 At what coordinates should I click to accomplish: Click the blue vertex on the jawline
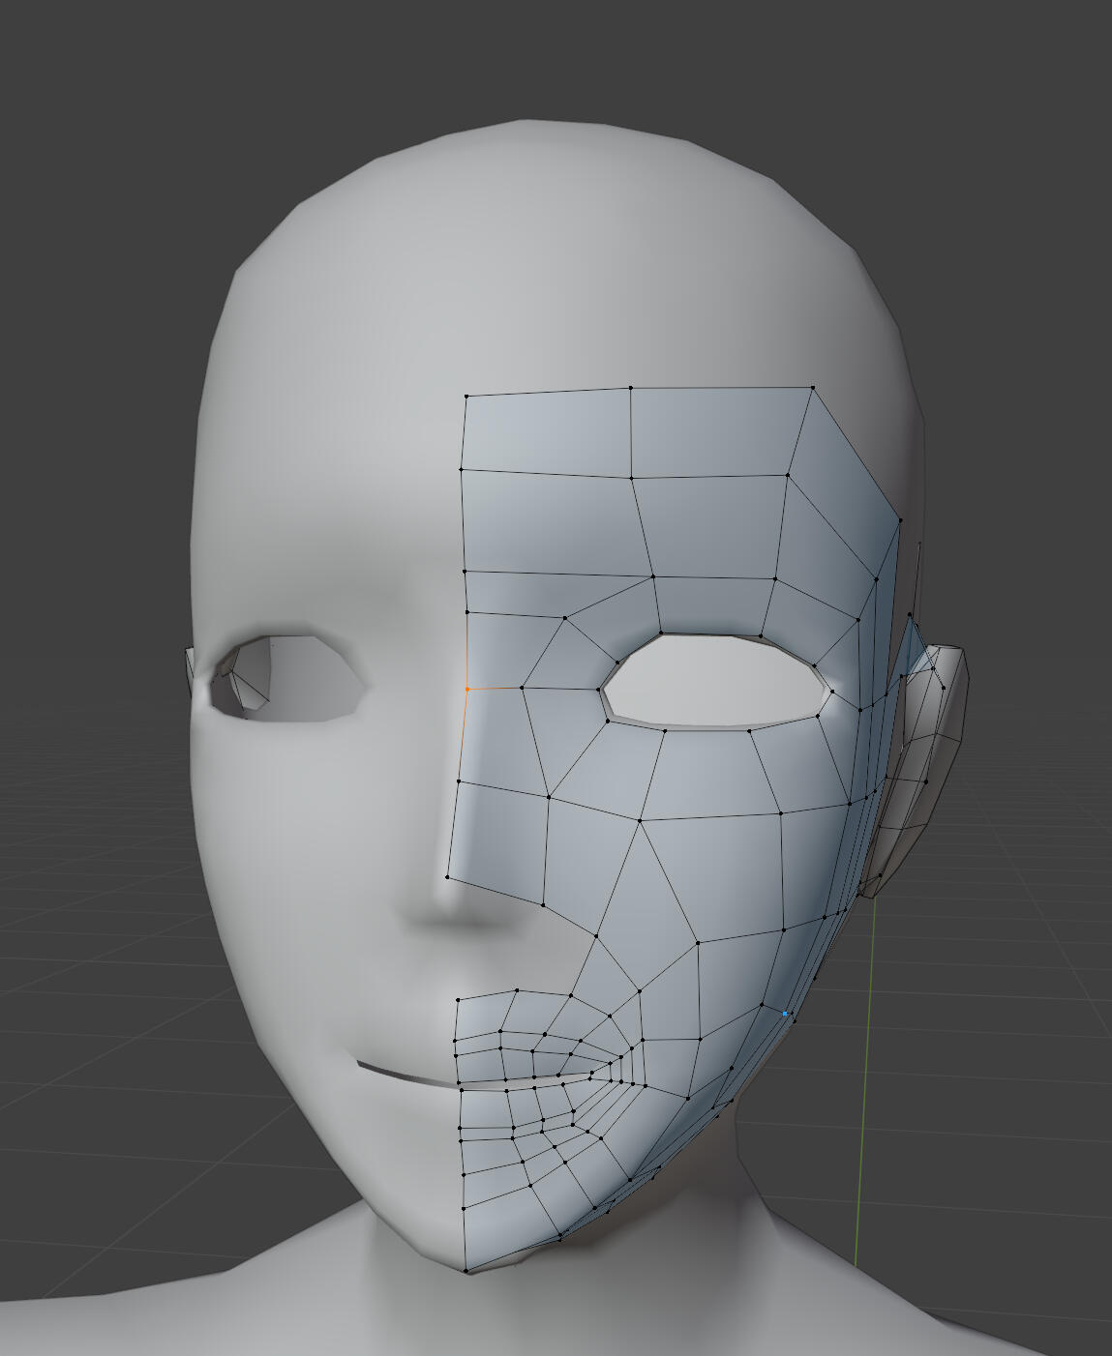pos(785,1014)
